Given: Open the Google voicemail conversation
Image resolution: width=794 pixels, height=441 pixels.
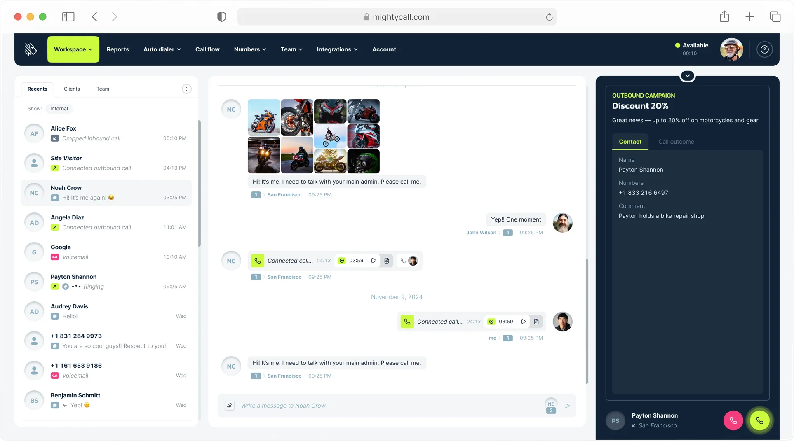Looking at the screenshot, I should click(106, 252).
